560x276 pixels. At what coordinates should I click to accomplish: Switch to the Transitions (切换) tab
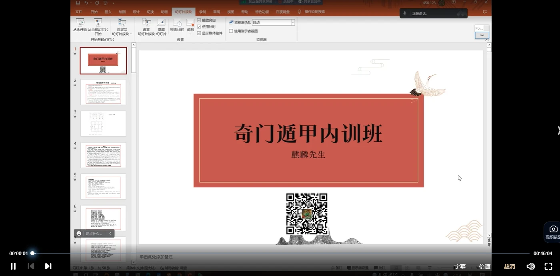click(x=150, y=12)
